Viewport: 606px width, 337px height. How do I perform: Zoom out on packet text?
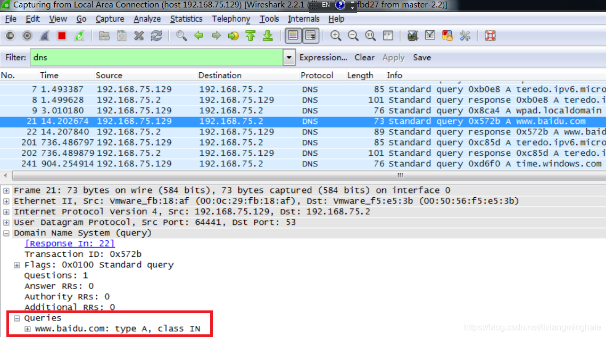[353, 36]
